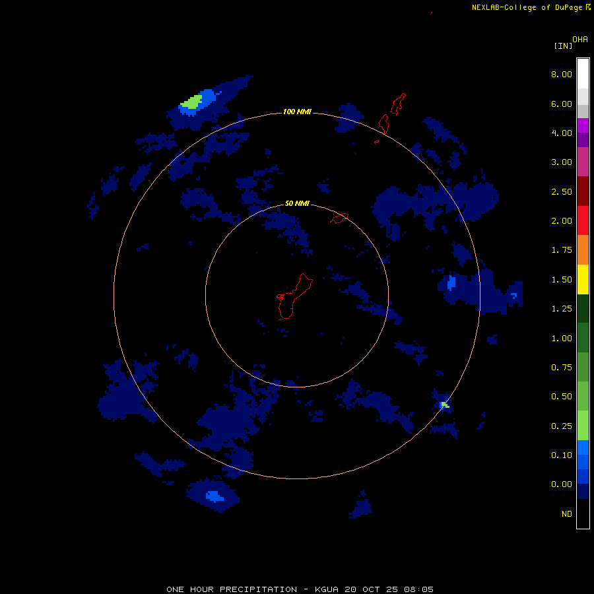The height and width of the screenshot is (594, 594).
Task: Click the 1.50 legend value
Action: pos(562,280)
